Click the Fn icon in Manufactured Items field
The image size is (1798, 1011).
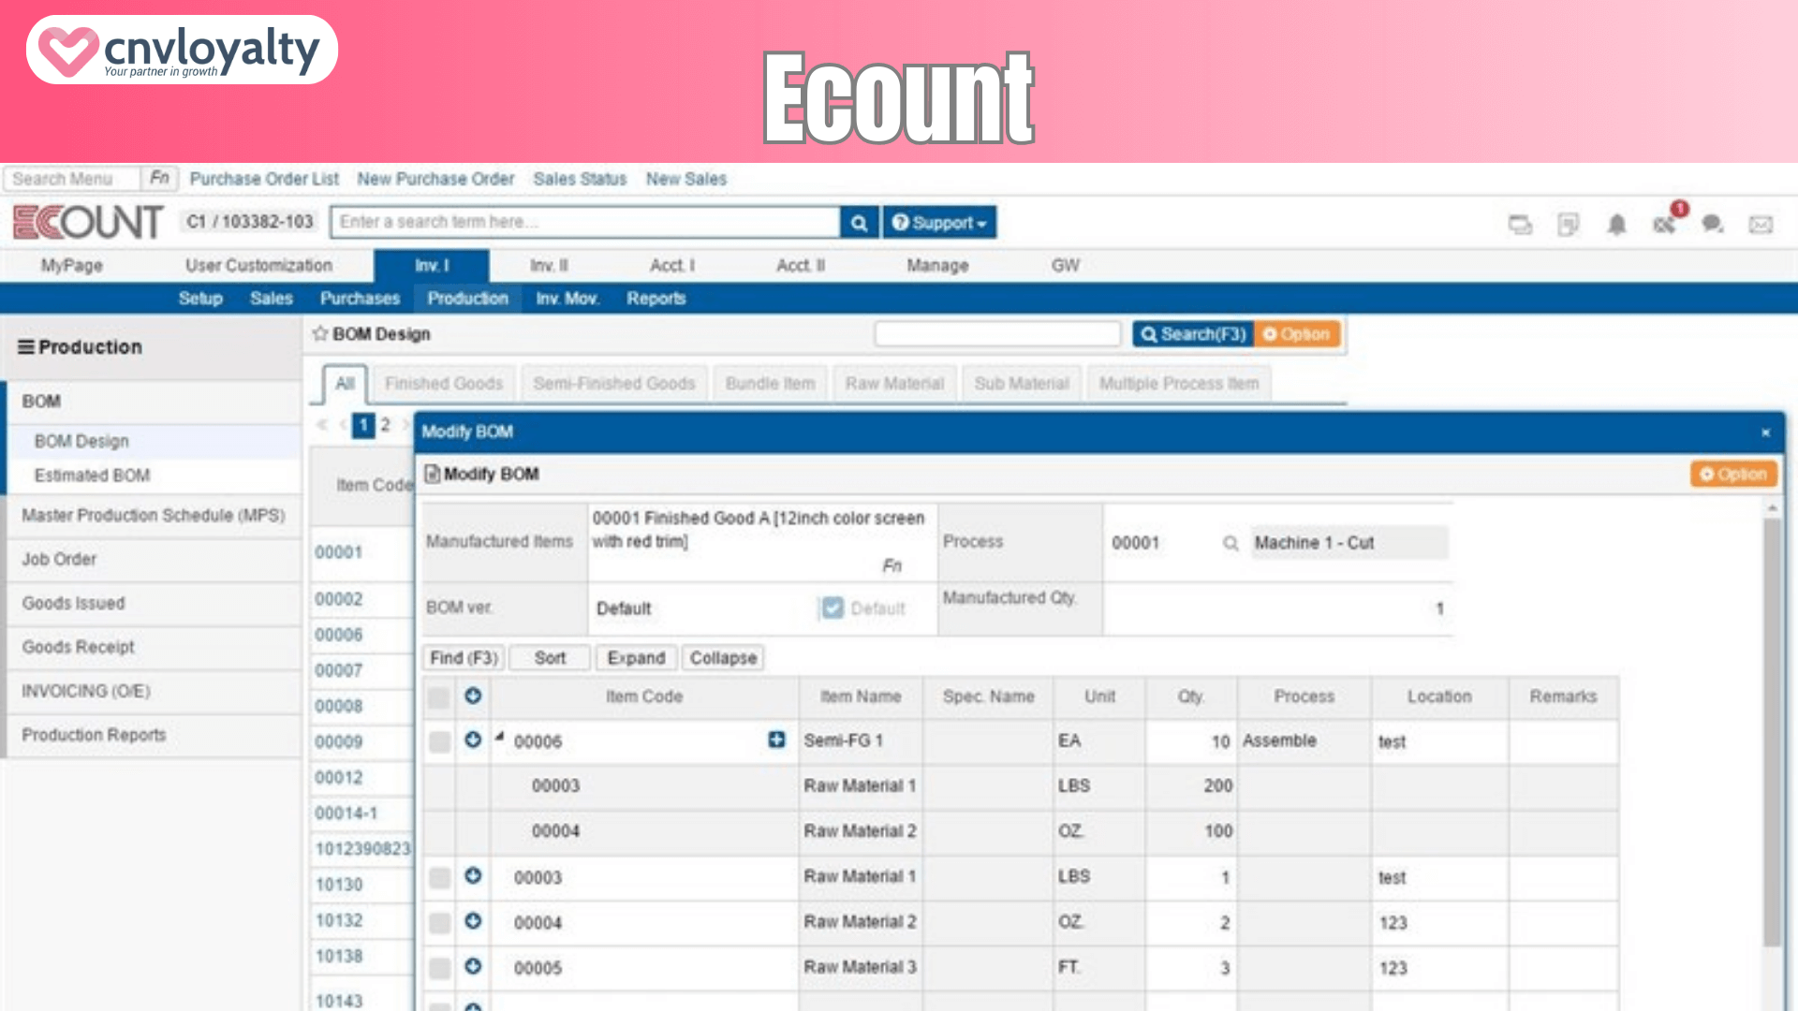pyautogui.click(x=892, y=565)
